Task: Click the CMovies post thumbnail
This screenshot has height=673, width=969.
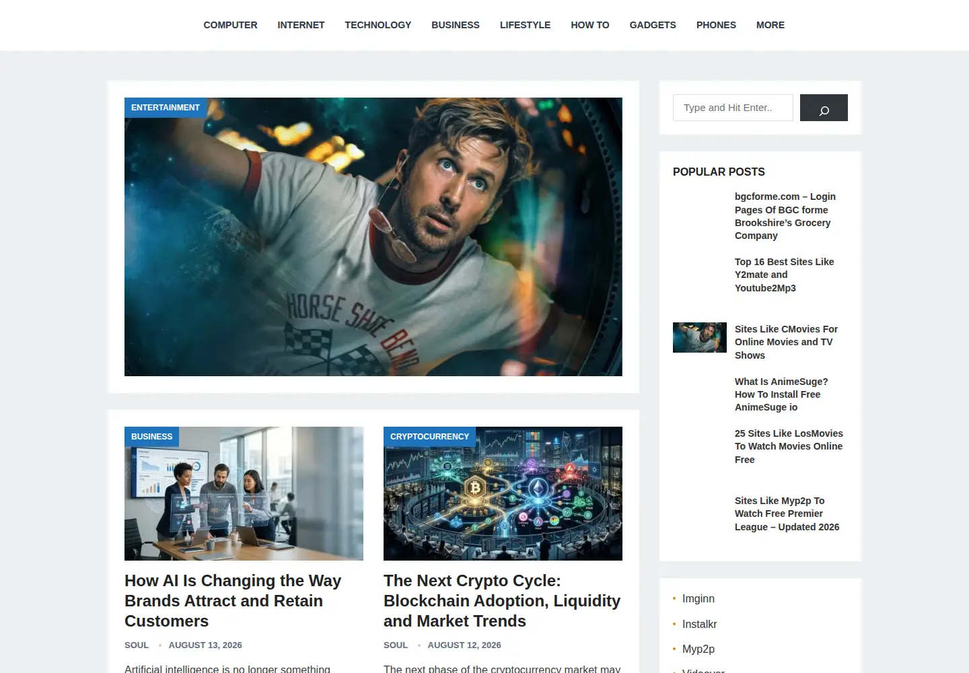Action: click(x=700, y=337)
